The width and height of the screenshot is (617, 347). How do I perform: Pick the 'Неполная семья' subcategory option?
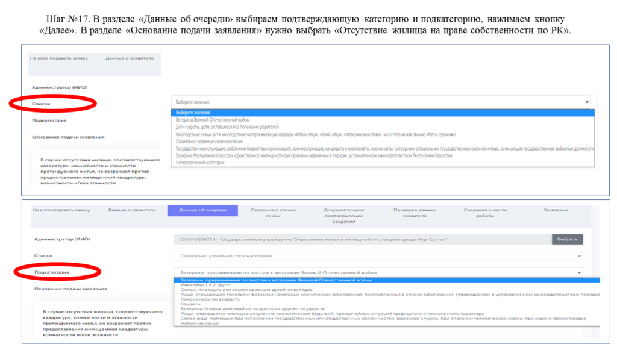click(x=196, y=324)
